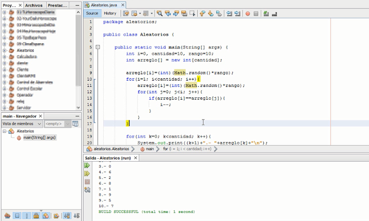Re-run the Aleatorios project from output
369x221 pixels.
click(87, 166)
